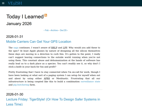This screenshot has width=142, height=106.
Task: Click the 2026-01-30 date heading
Action: click(x=15, y=94)
